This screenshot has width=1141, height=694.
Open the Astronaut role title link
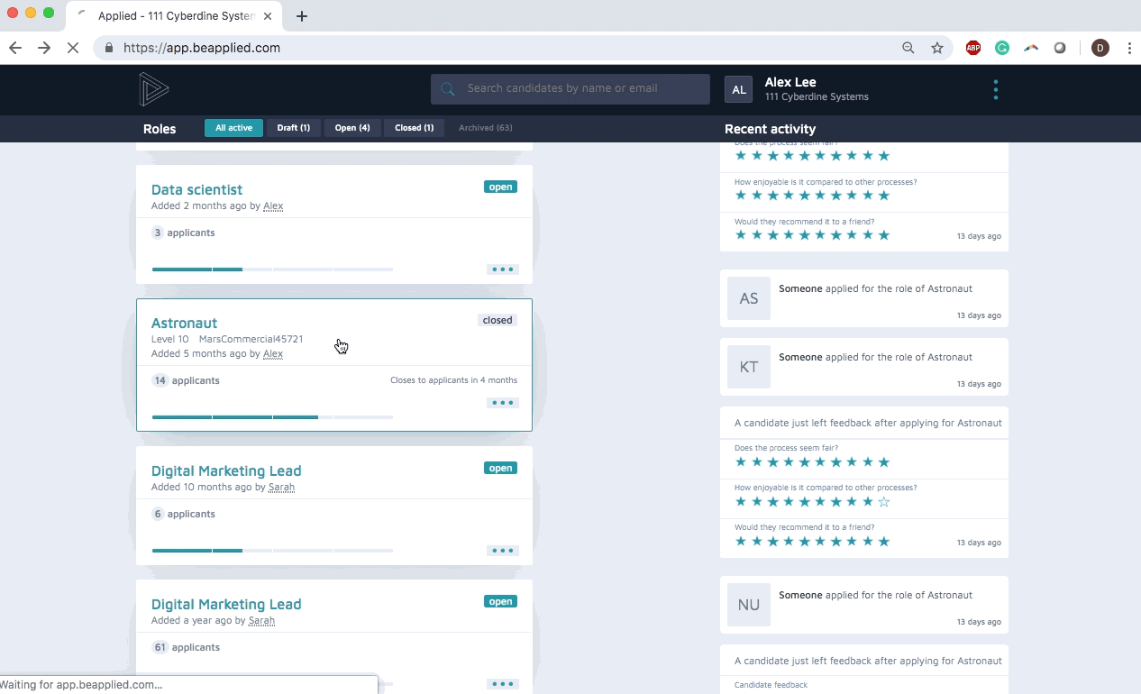pyautogui.click(x=184, y=323)
